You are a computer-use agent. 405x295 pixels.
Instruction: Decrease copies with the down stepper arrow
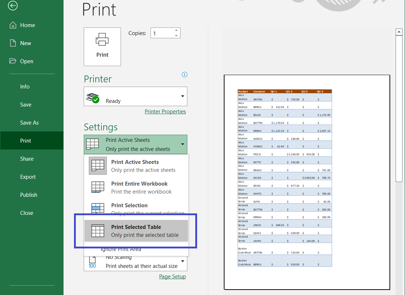176,35
